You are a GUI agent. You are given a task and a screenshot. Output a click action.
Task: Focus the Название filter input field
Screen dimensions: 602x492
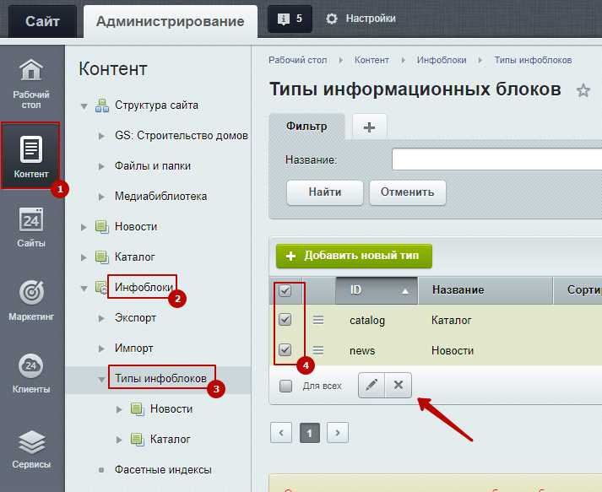(x=496, y=159)
